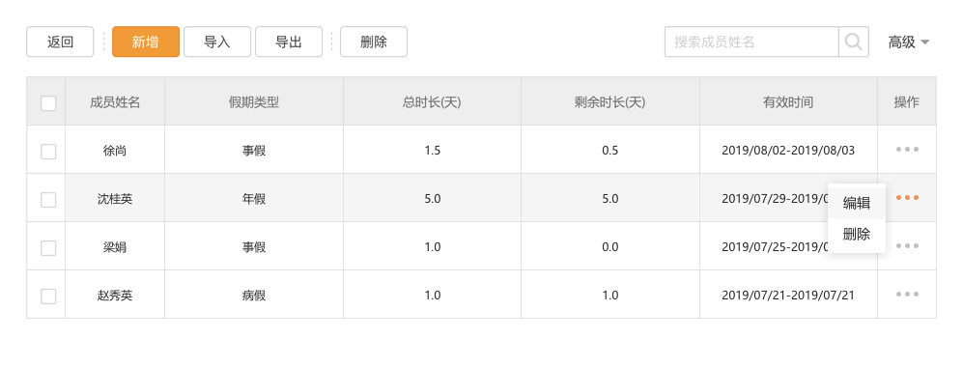Open the three-dot menu for 徐尚
The width and height of the screenshot is (963, 367).
pyautogui.click(x=907, y=149)
